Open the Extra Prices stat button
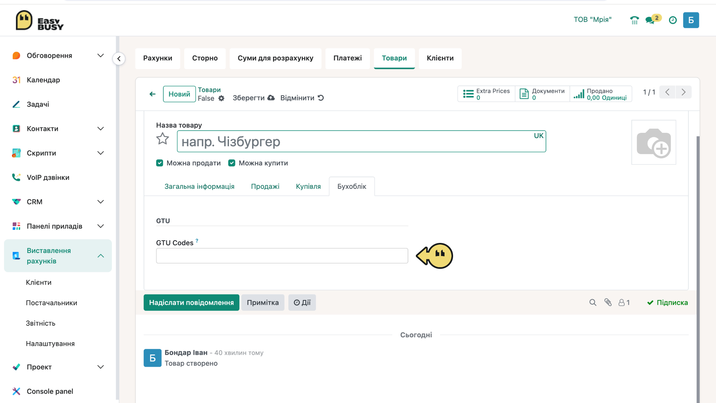716x403 pixels. tap(486, 94)
